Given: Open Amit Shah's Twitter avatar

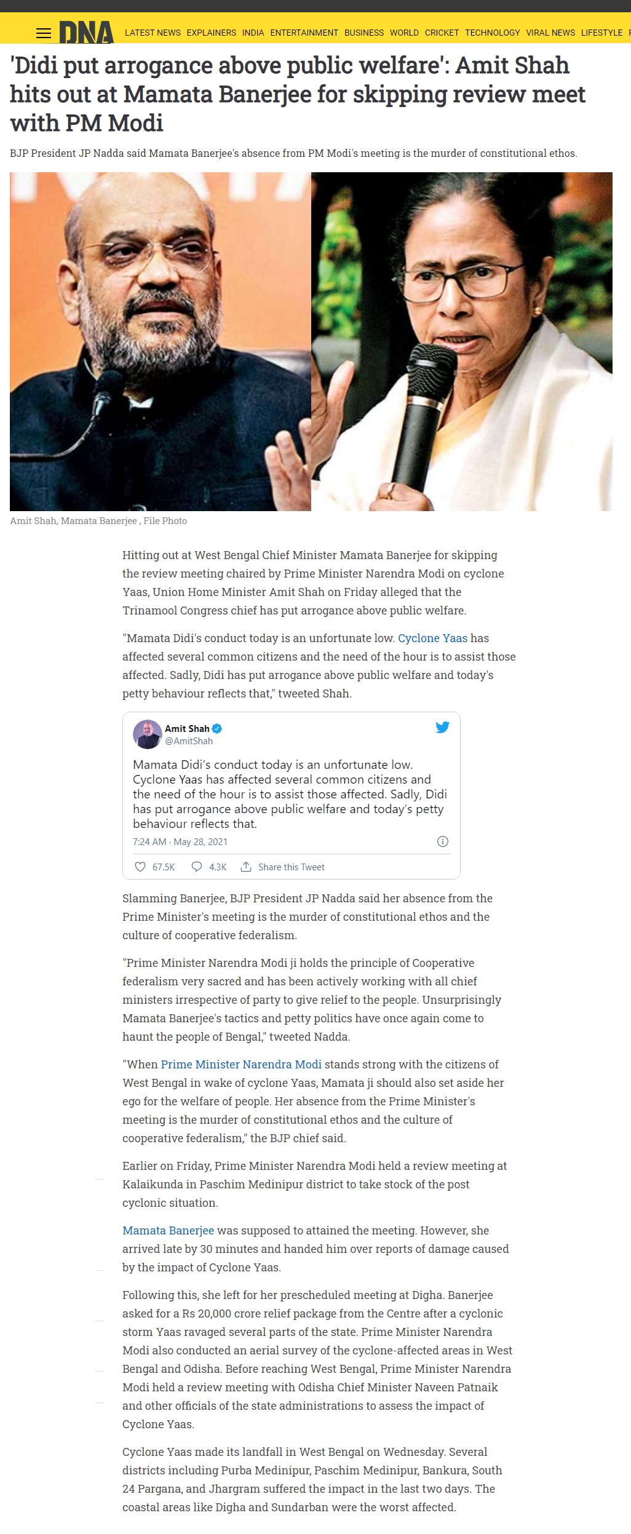Looking at the screenshot, I should (148, 734).
